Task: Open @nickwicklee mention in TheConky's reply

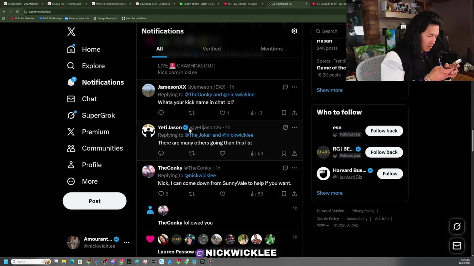Action: coord(200,175)
